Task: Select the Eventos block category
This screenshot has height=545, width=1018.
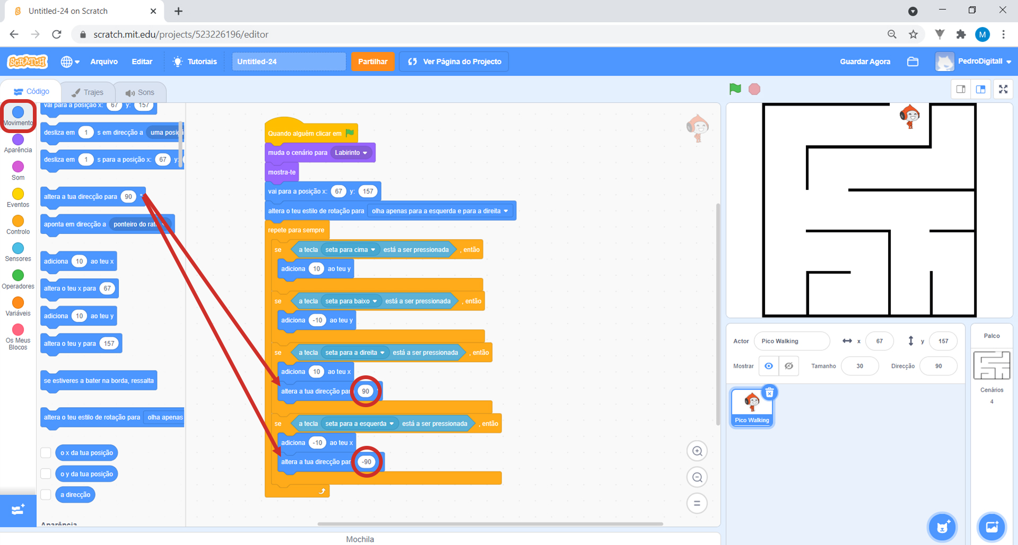Action: (x=18, y=198)
